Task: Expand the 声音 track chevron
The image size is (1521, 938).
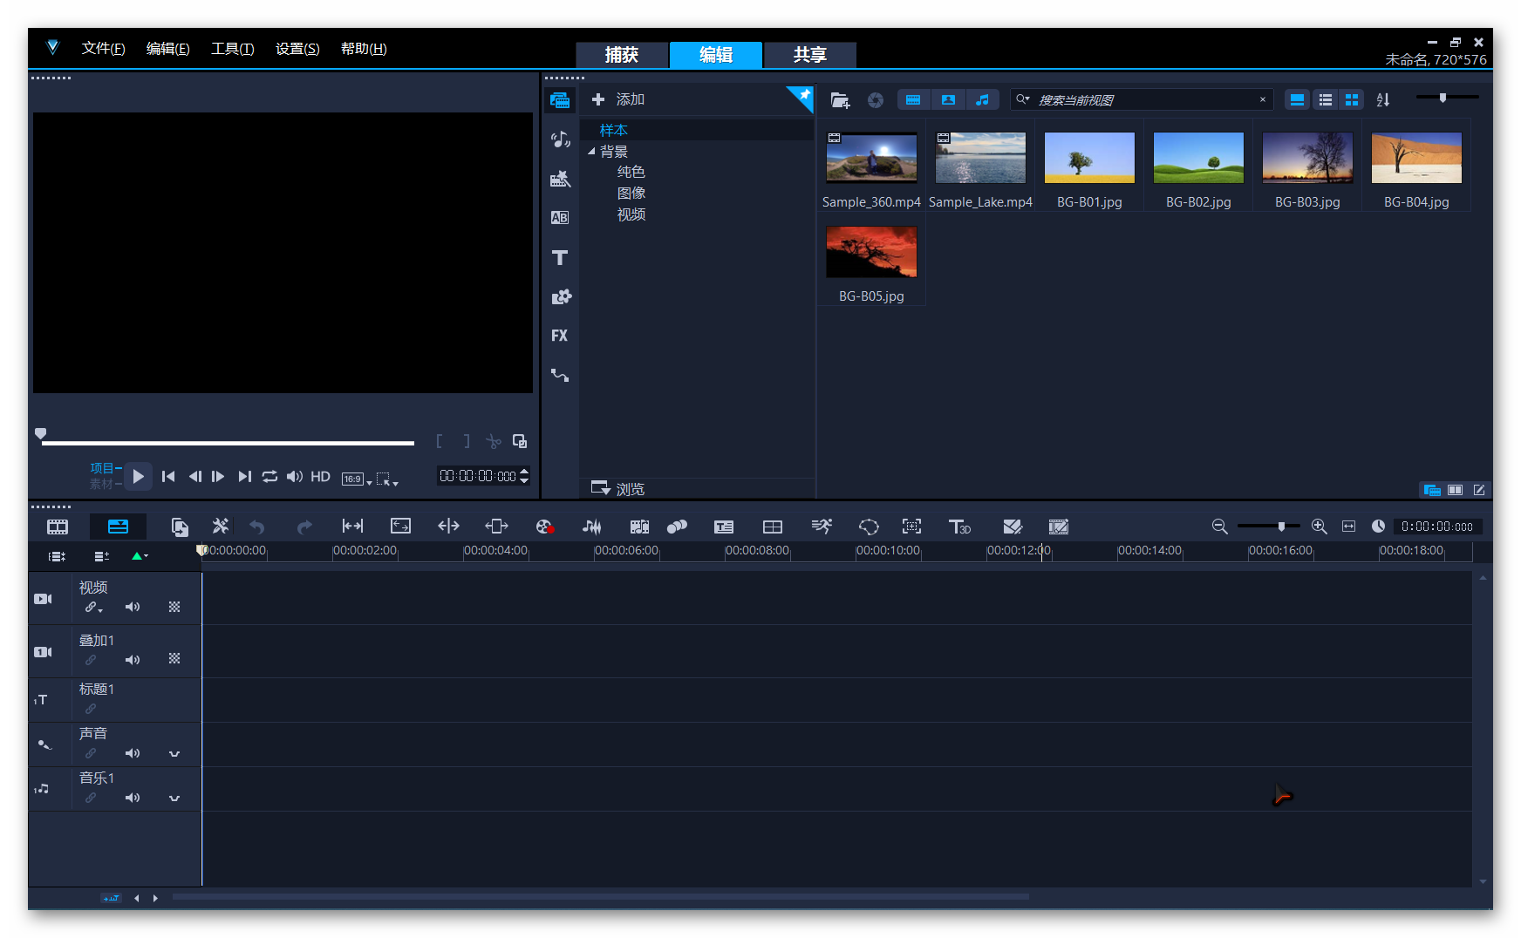Action: tap(174, 754)
